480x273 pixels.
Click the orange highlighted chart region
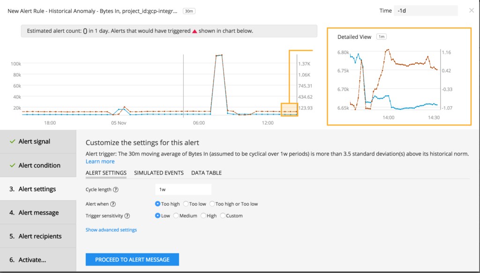289,110
